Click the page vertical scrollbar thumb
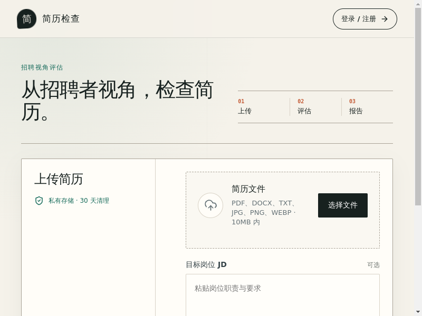 click(x=418, y=106)
